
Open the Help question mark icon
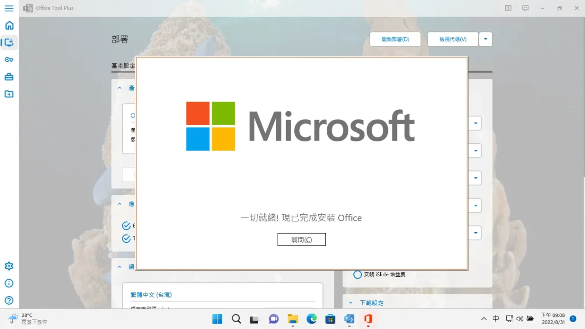(x=9, y=300)
